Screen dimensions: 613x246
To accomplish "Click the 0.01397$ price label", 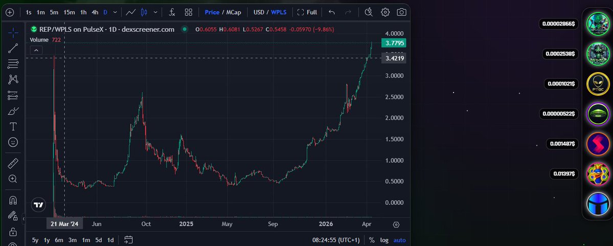I will pos(564,174).
